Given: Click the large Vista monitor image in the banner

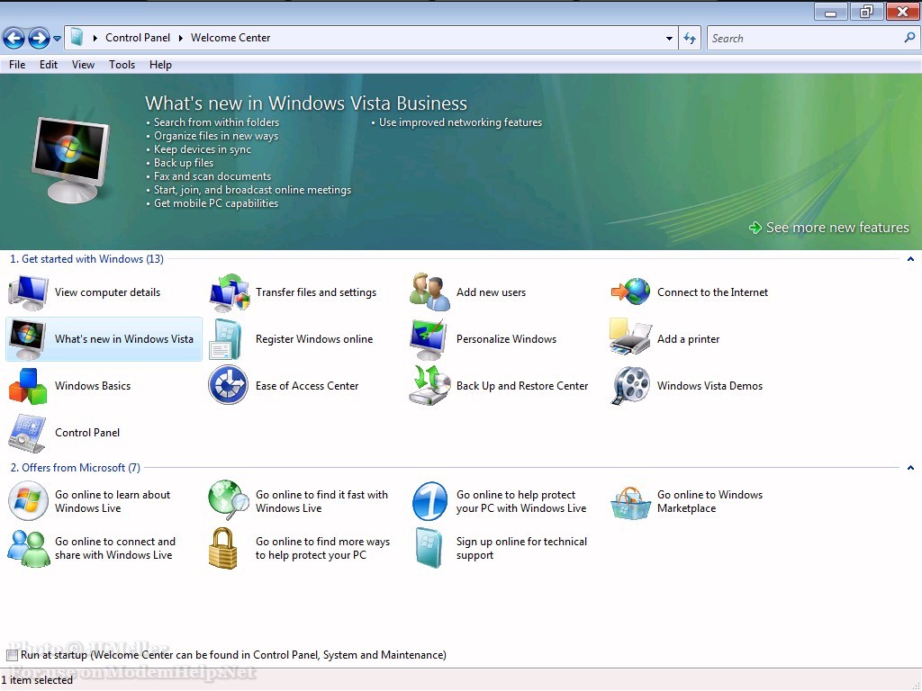Looking at the screenshot, I should 70,159.
